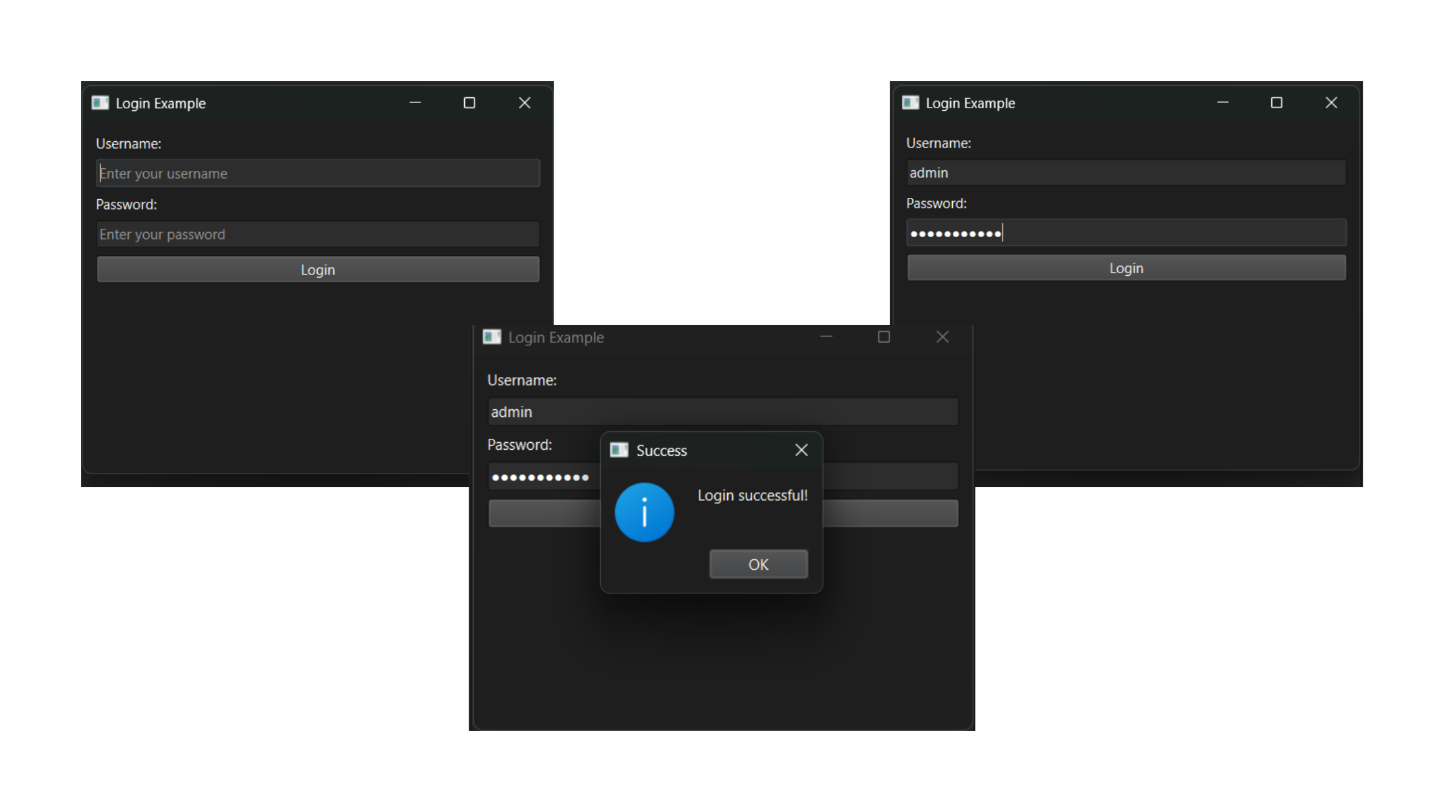Click the minimize icon on the right login window
This screenshot has width=1444, height=812.
click(1223, 102)
